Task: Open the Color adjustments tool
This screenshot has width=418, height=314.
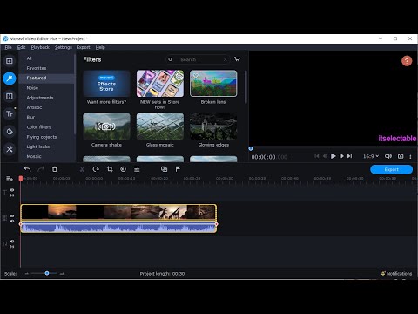Action: tap(123, 169)
